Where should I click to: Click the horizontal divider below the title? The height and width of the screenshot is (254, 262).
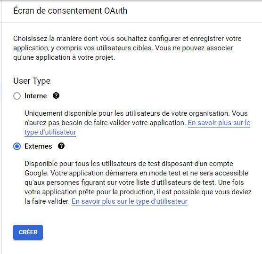tap(131, 22)
